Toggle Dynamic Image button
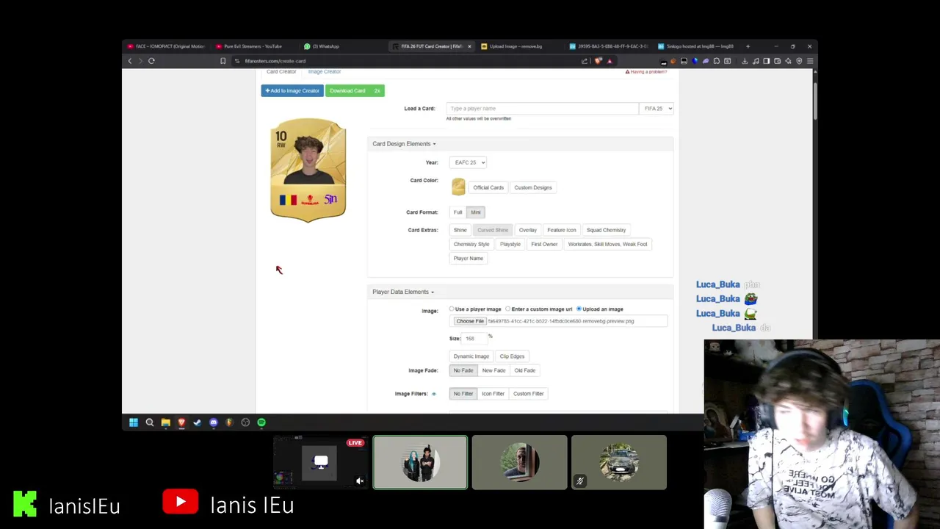Screen dimensions: 940x529 click(x=471, y=356)
